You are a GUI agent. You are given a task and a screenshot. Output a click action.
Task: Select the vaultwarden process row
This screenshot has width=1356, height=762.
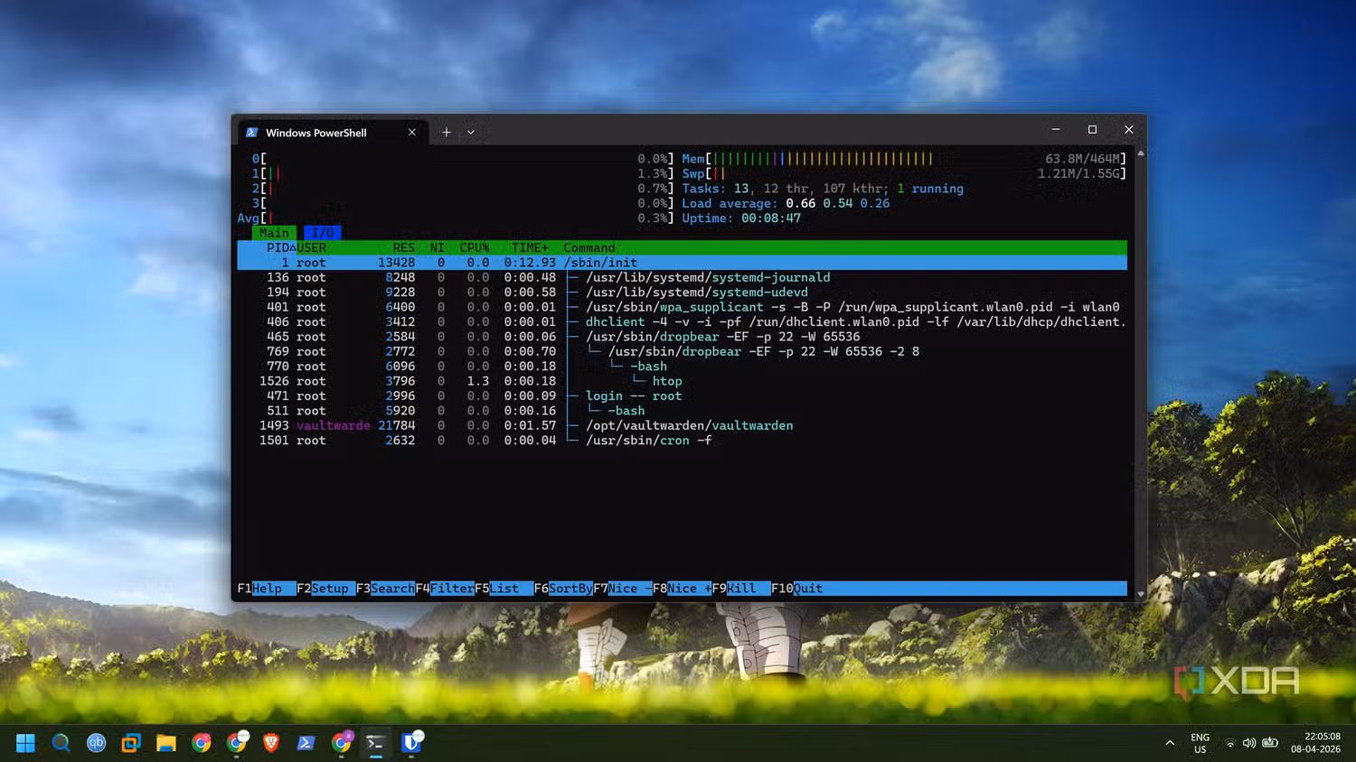pyautogui.click(x=682, y=425)
